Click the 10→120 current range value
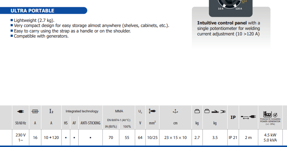Image resolution: width=287 pixels, height=147 pixels. click(x=51, y=138)
